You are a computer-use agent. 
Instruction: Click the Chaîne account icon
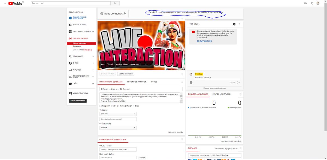(x=70, y=63)
